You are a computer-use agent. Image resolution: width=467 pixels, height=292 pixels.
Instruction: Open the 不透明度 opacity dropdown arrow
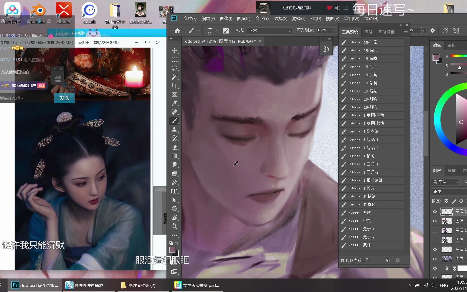(x=333, y=31)
